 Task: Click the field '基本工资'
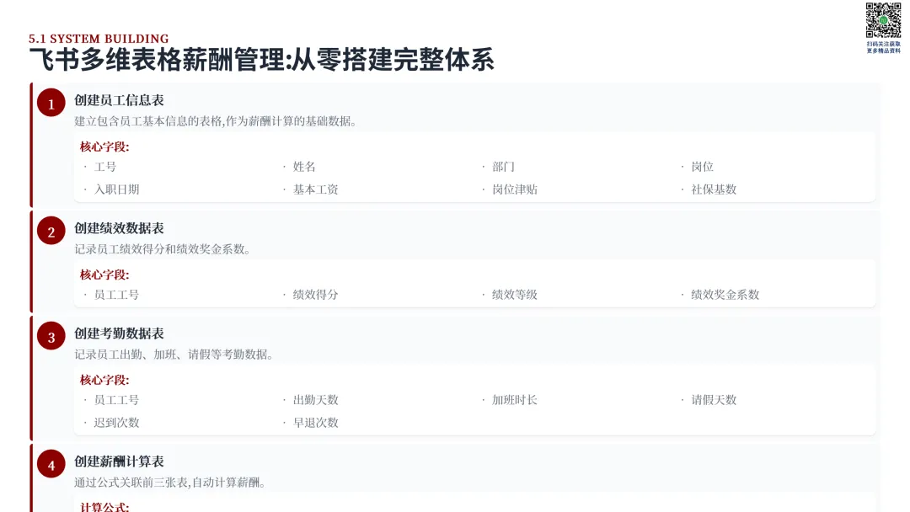[x=316, y=189]
